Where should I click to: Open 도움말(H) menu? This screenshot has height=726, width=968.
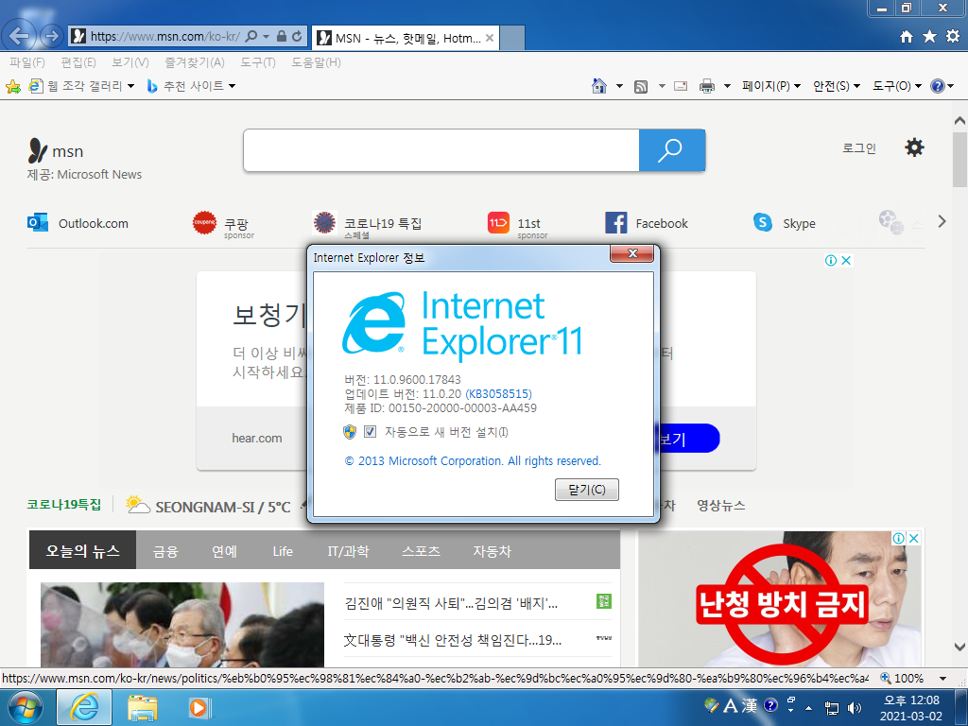316,62
